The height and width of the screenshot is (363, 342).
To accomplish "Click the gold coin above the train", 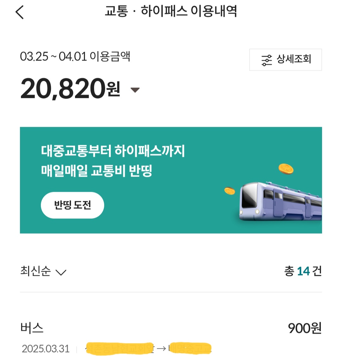I will (x=286, y=169).
